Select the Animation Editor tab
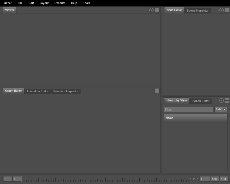The image size is (230, 184). 37,91
